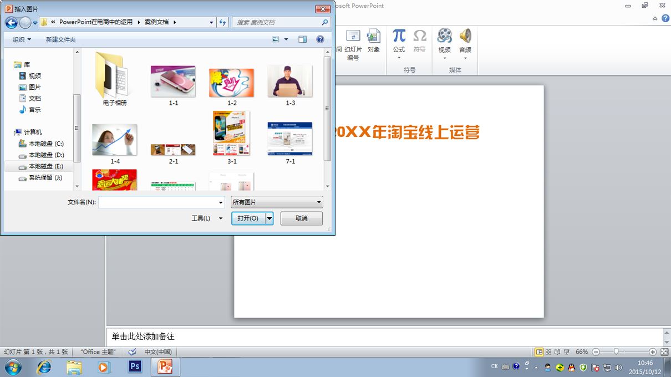The image size is (671, 377).
Task: Click the 打开(O) button
Action: pyautogui.click(x=248, y=218)
